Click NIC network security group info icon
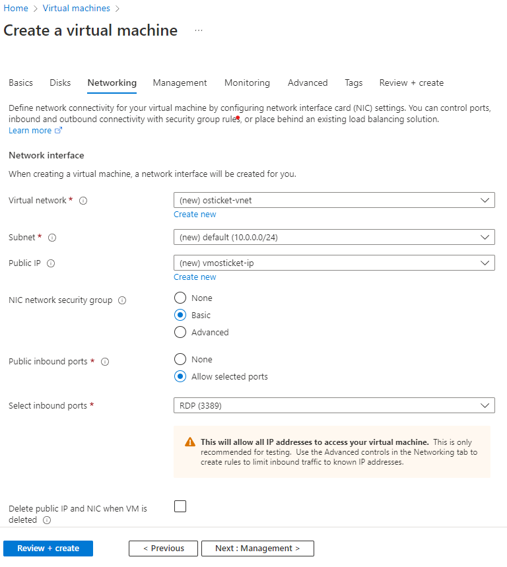This screenshot has width=507, height=567. click(121, 300)
